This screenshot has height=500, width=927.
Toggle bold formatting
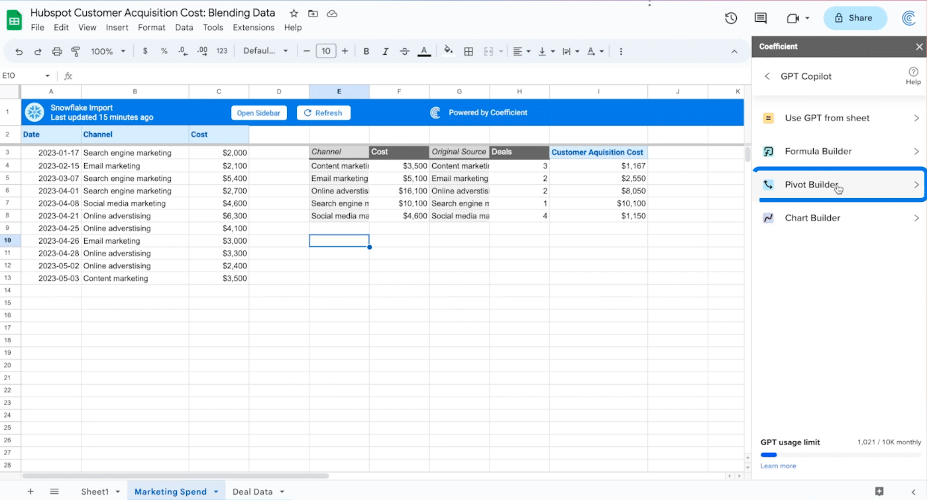coord(366,51)
